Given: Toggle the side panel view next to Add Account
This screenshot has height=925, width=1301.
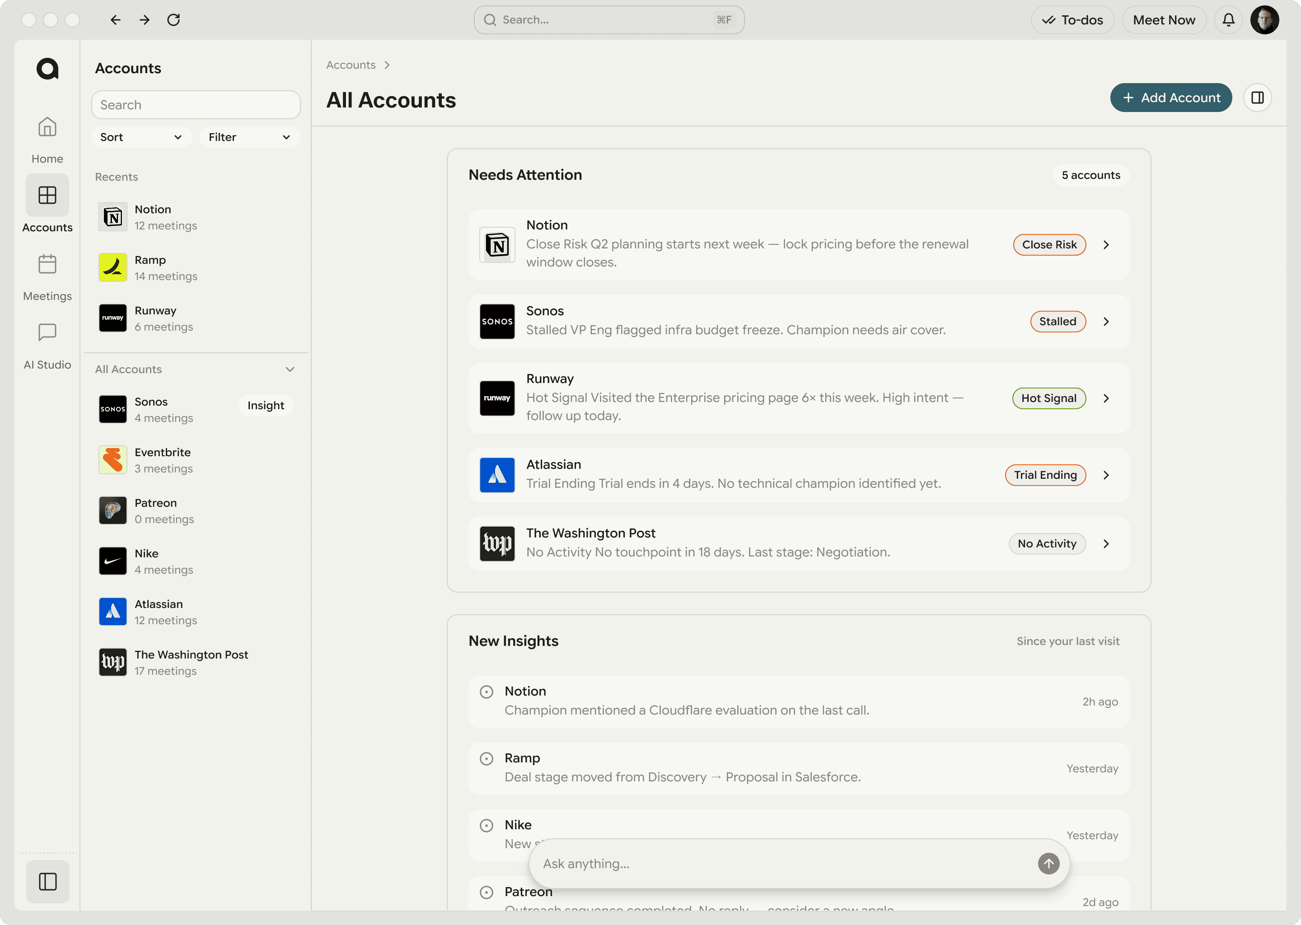Looking at the screenshot, I should 1258,98.
